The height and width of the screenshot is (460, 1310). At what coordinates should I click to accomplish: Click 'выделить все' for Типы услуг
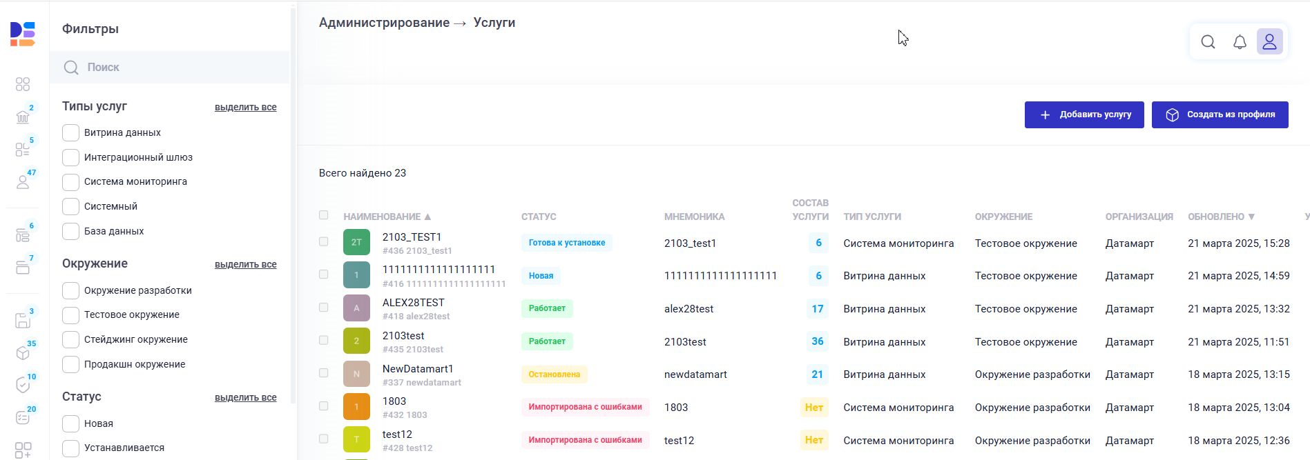tap(245, 108)
